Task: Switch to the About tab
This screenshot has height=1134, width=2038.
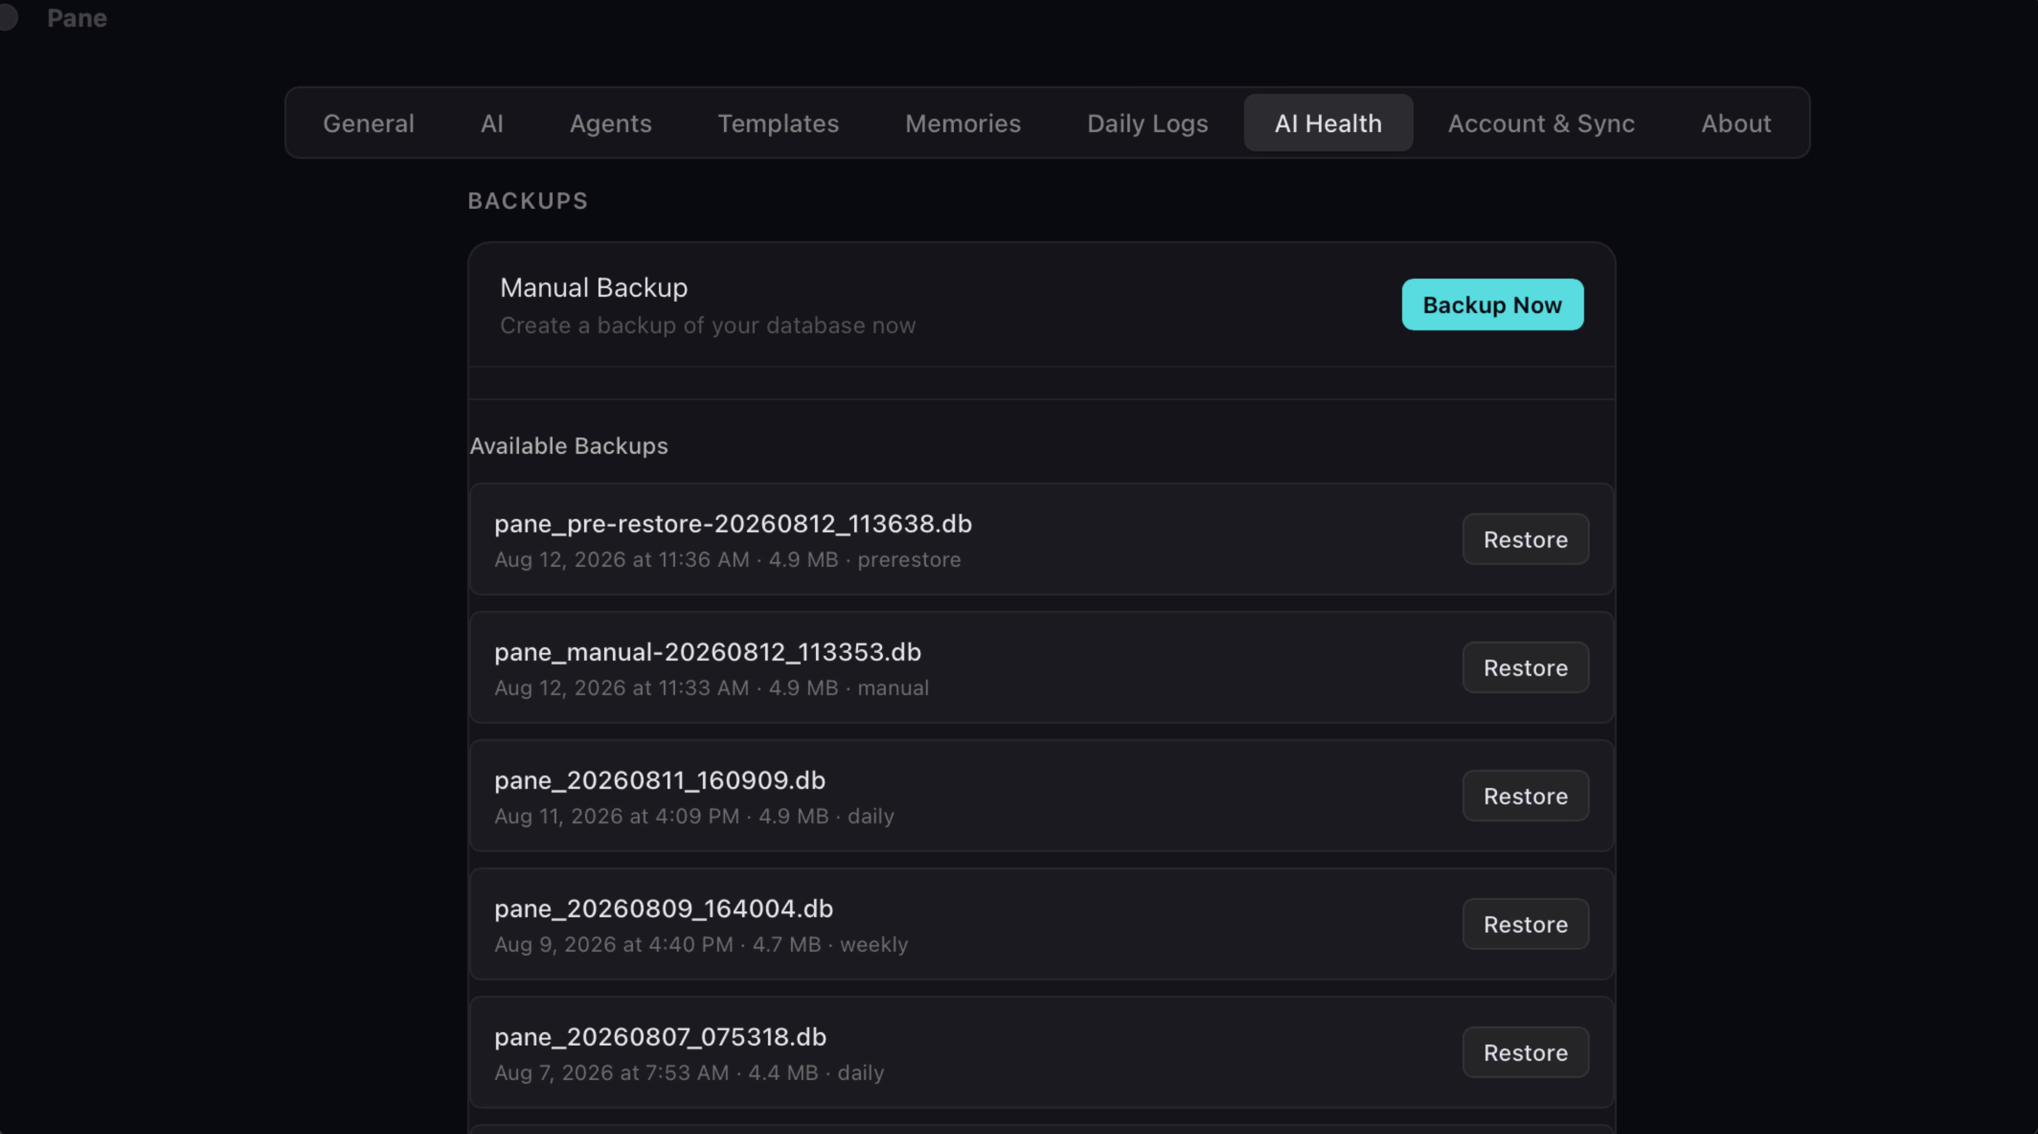Action: coord(1736,123)
